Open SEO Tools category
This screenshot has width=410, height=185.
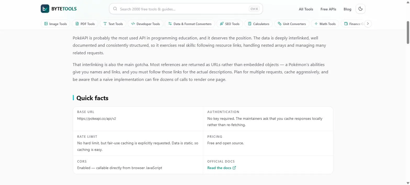[x=230, y=24]
